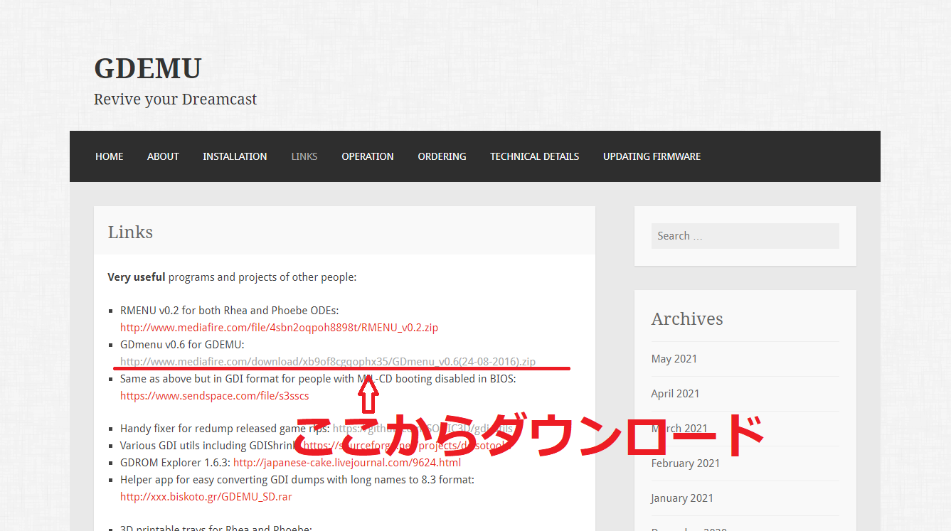Viewport: 951px width, 531px height.
Task: Select the LINKS tab in navigation
Action: click(x=304, y=156)
